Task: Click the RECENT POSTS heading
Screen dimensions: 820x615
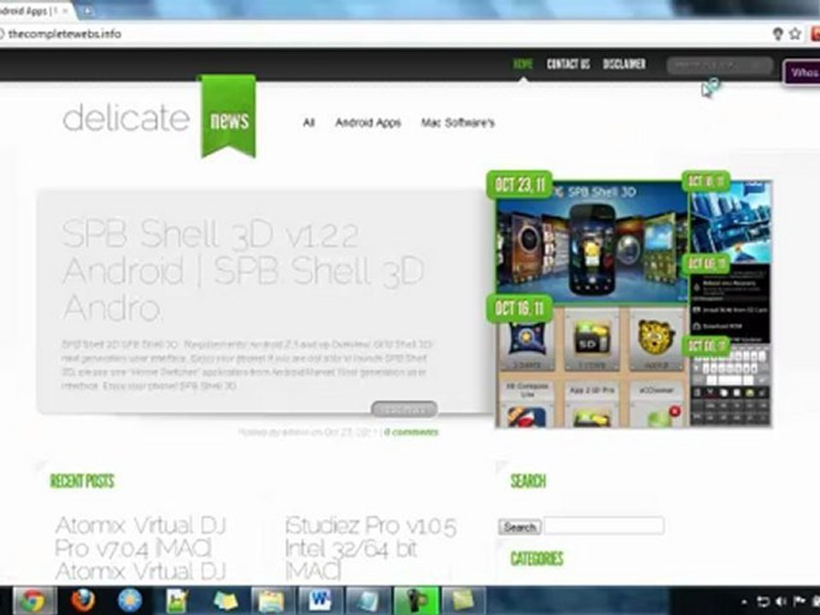Action: [x=82, y=481]
